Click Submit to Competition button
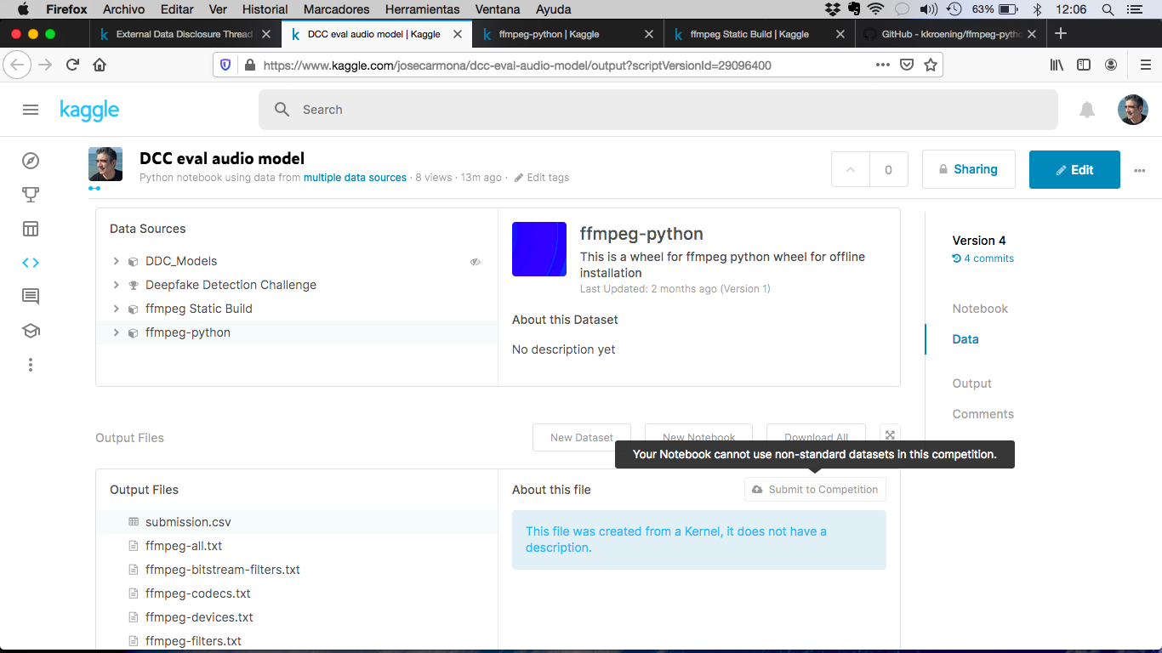 click(815, 490)
